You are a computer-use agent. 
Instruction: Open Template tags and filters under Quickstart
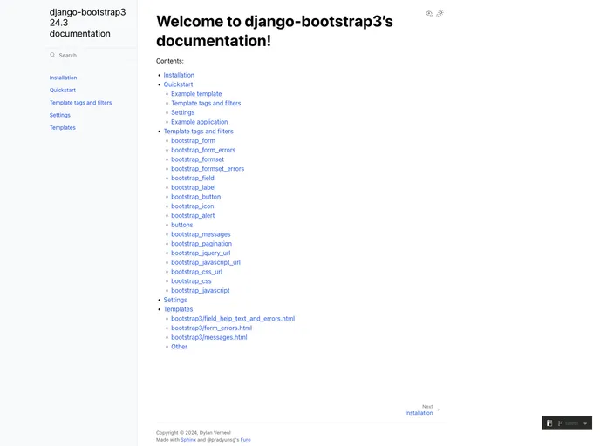pyautogui.click(x=206, y=103)
